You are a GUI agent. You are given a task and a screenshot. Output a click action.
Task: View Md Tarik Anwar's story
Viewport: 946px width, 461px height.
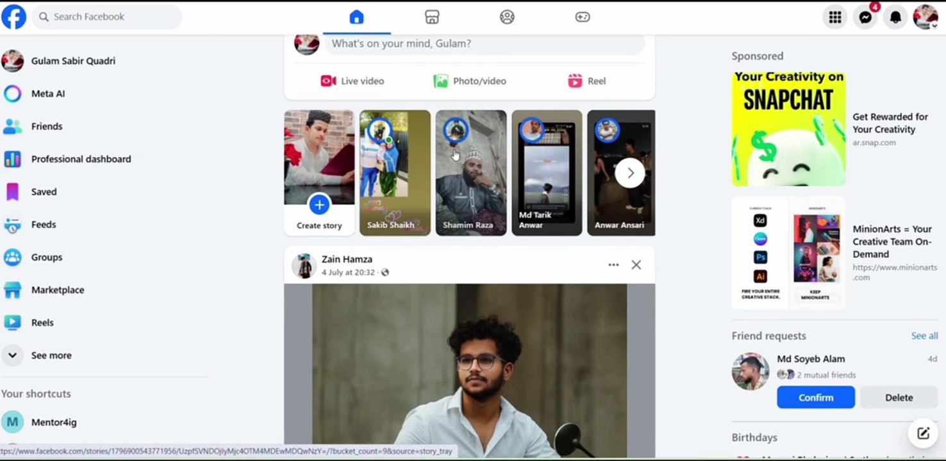pyautogui.click(x=547, y=173)
